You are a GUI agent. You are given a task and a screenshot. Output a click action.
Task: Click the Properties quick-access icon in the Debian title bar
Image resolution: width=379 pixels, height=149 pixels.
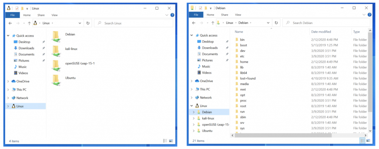pos(200,8)
